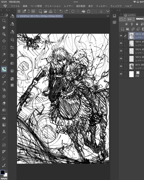Select the Brush tool
The image size is (144, 180).
[4, 83]
